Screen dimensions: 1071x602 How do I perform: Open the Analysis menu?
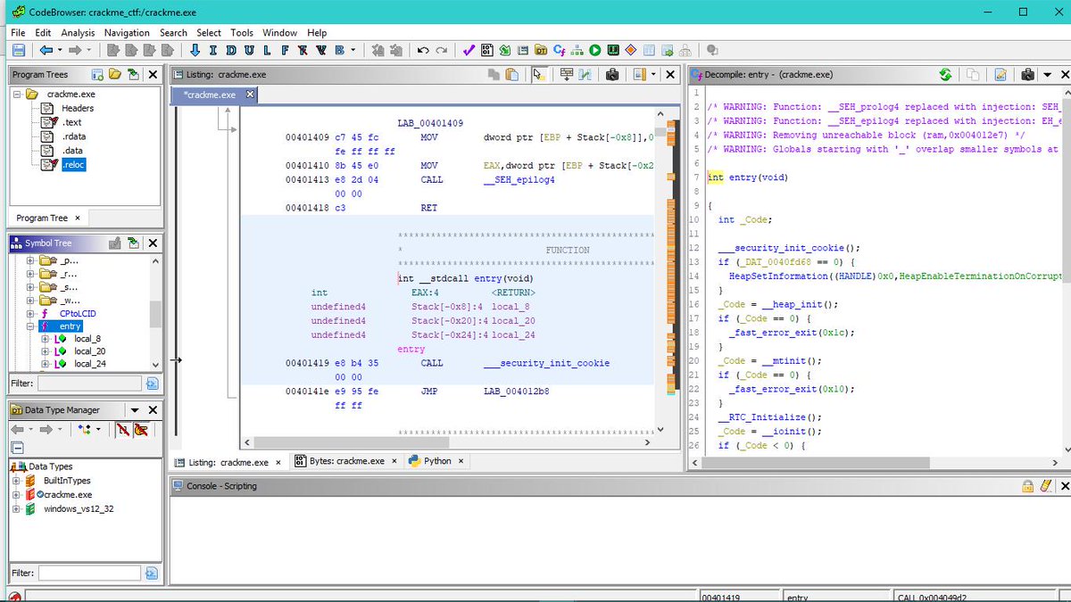coord(78,33)
